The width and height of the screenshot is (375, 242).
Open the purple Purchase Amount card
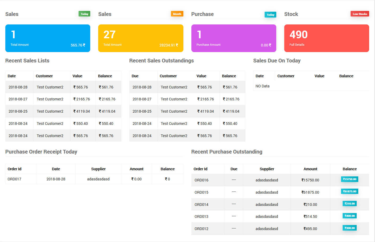[x=234, y=38]
